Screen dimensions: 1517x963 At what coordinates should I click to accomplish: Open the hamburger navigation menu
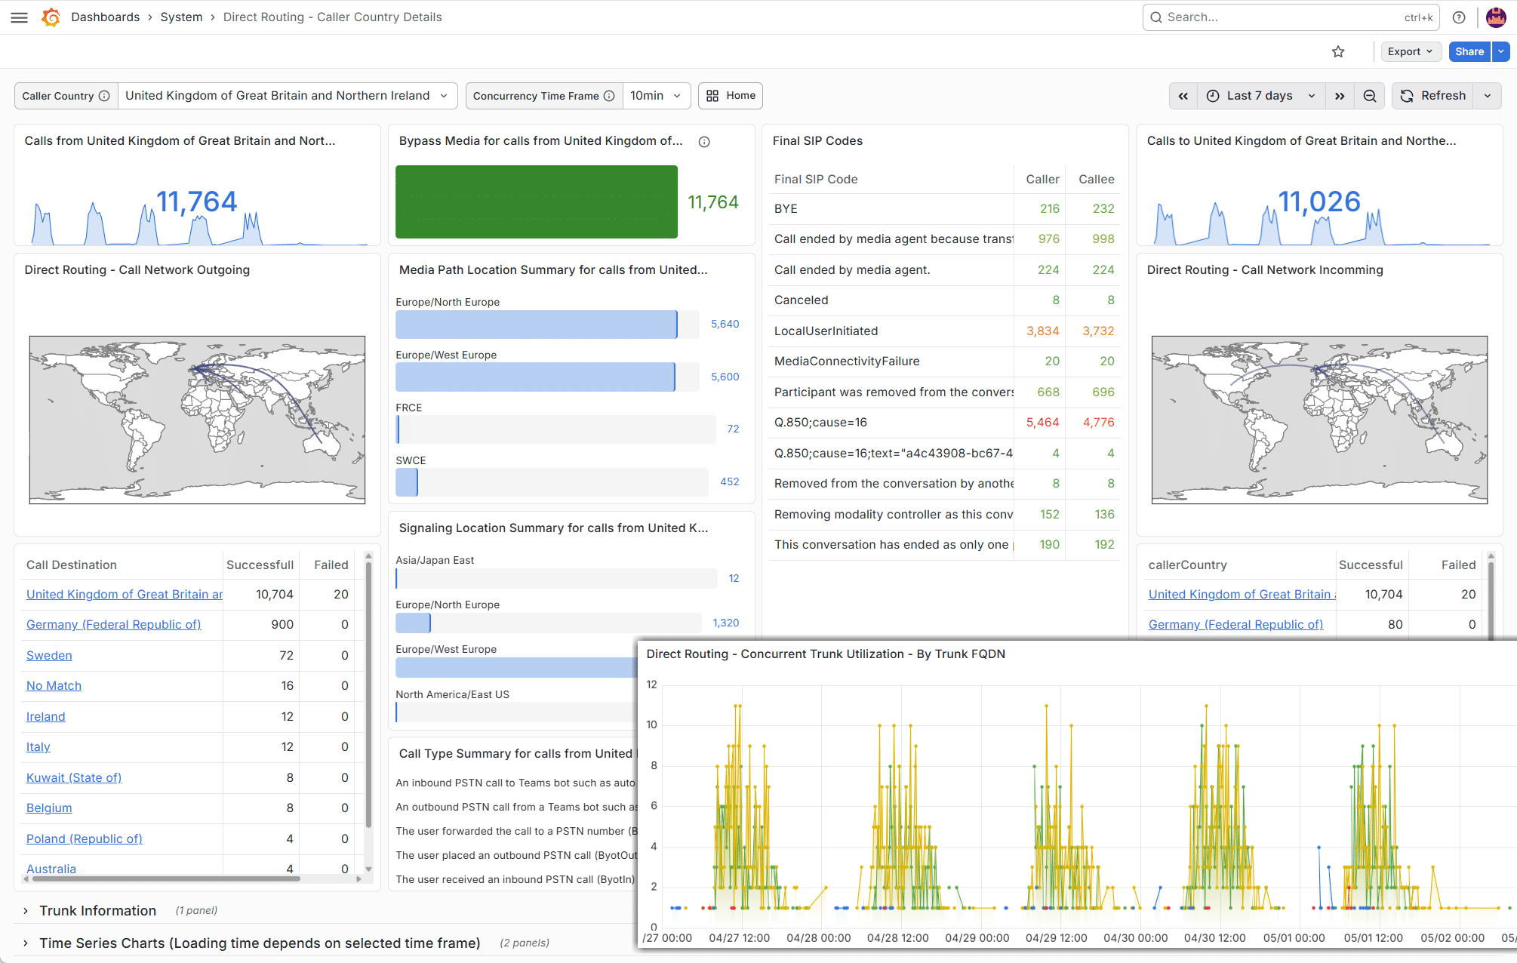20,17
